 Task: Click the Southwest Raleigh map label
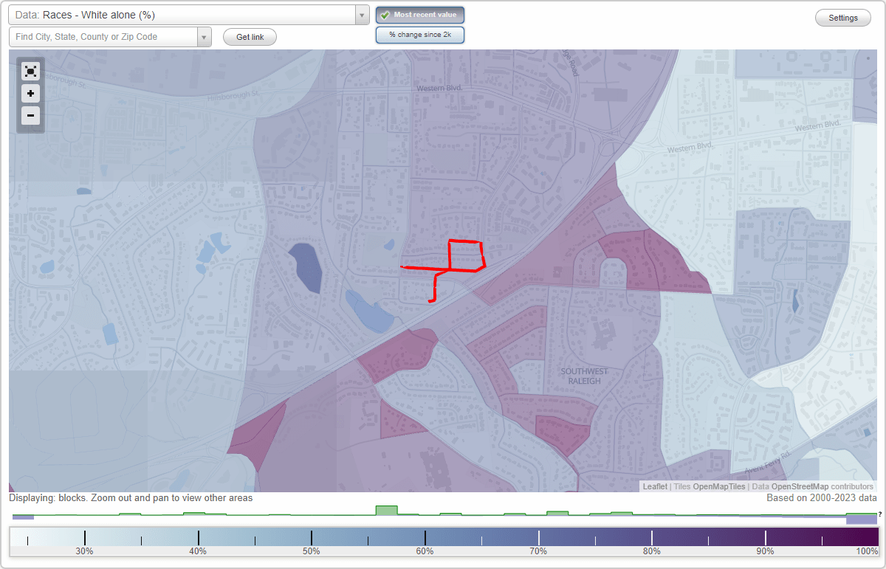point(585,376)
